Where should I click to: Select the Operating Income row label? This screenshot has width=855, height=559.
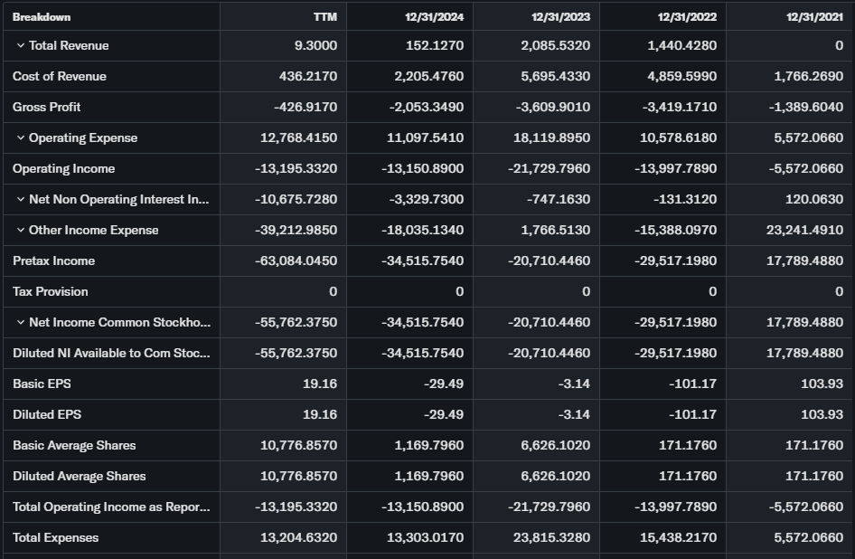(x=63, y=169)
